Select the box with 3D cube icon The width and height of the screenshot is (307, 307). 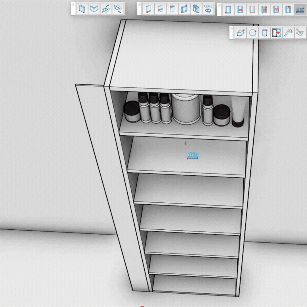[x=241, y=33]
